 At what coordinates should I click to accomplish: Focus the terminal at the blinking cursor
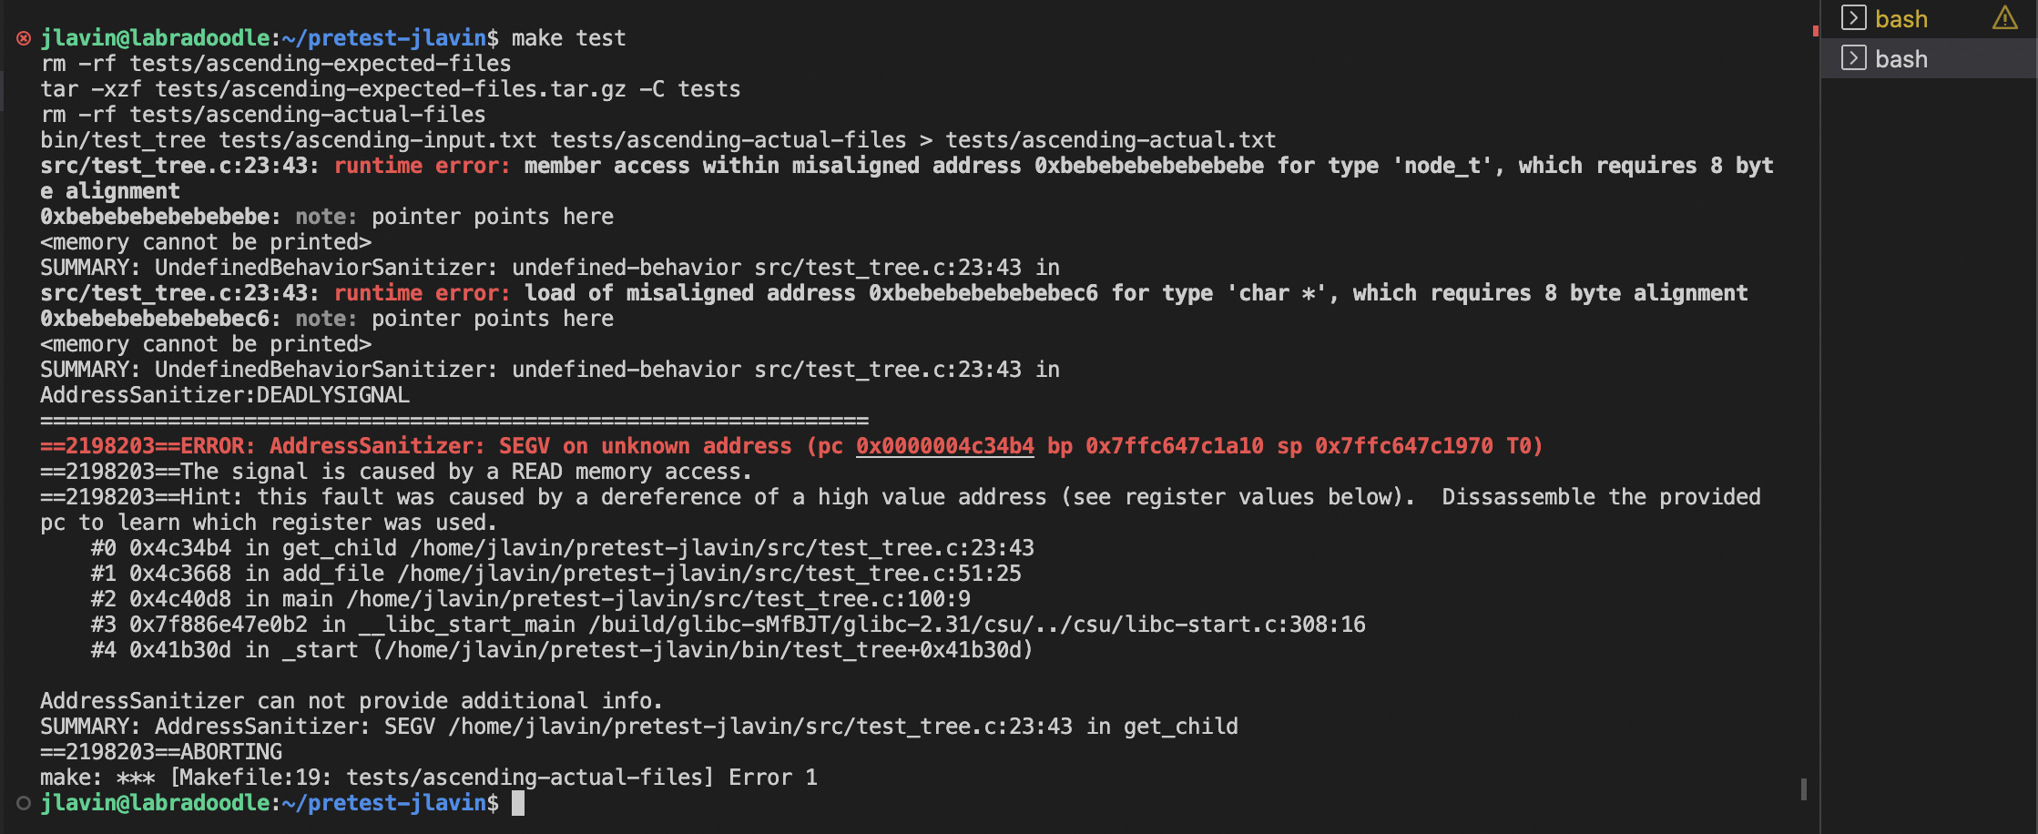point(518,803)
